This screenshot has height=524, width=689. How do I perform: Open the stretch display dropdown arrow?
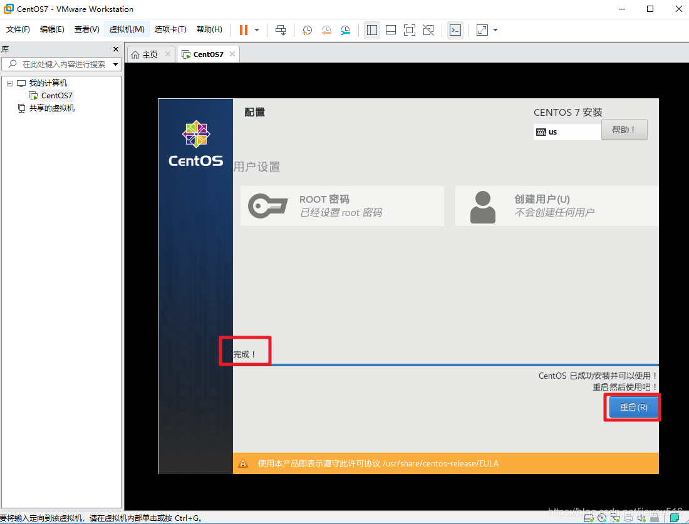tap(495, 30)
